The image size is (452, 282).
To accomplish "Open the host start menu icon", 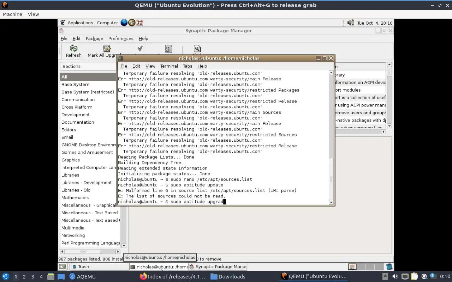I will (x=6, y=276).
